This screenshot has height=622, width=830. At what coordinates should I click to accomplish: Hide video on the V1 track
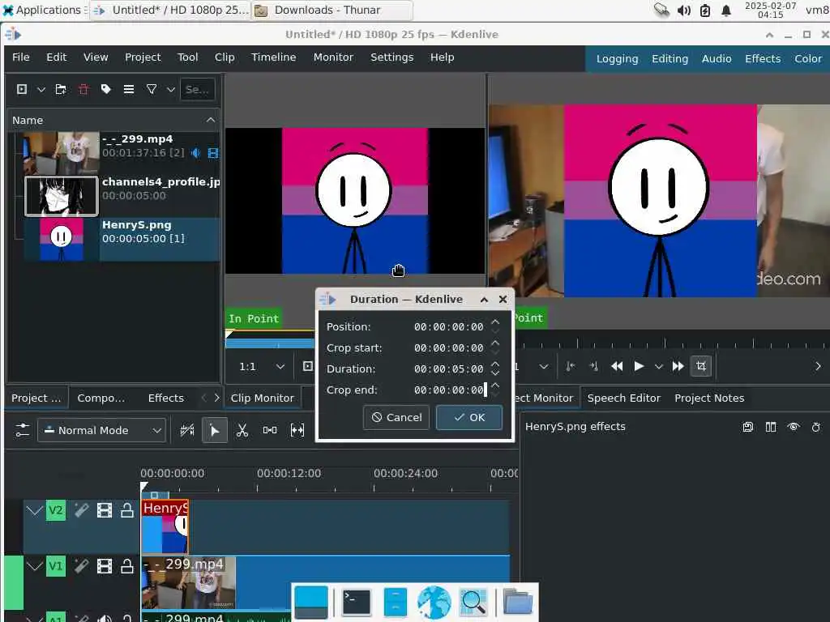(x=105, y=566)
